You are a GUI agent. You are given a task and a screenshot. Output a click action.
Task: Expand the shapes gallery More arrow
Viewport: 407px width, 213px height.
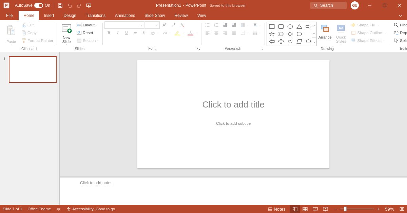(314, 42)
